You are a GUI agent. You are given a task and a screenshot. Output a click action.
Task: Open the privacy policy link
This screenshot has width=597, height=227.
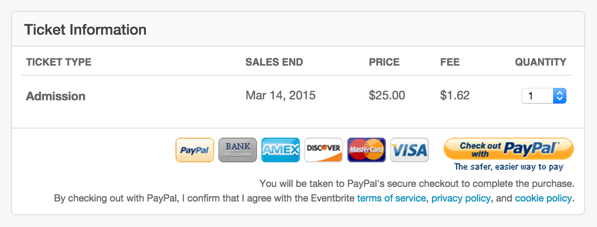461,198
